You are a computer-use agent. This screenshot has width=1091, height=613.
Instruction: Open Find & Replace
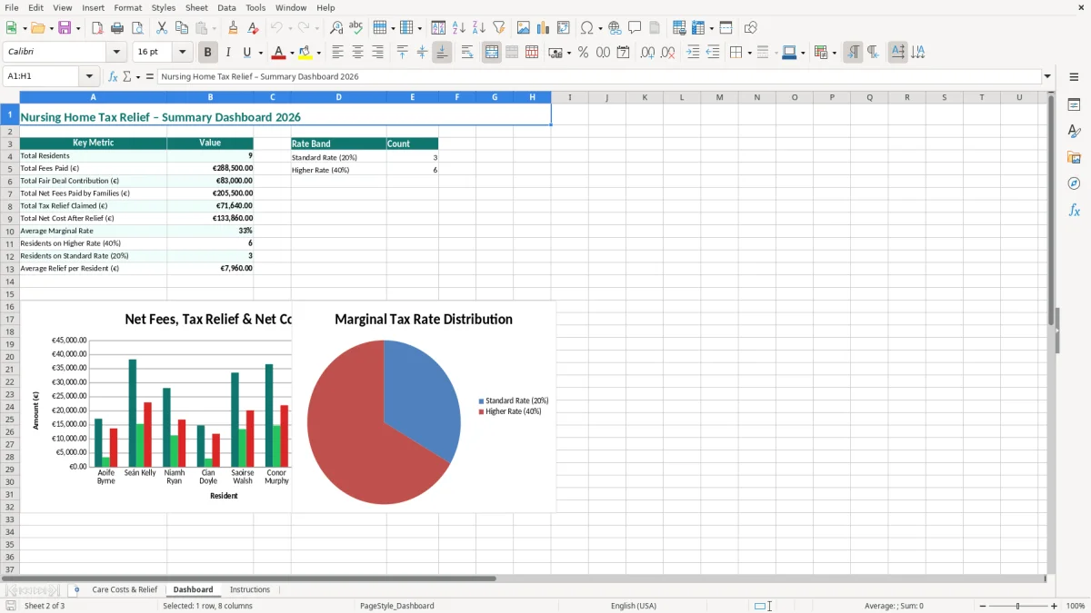336,28
